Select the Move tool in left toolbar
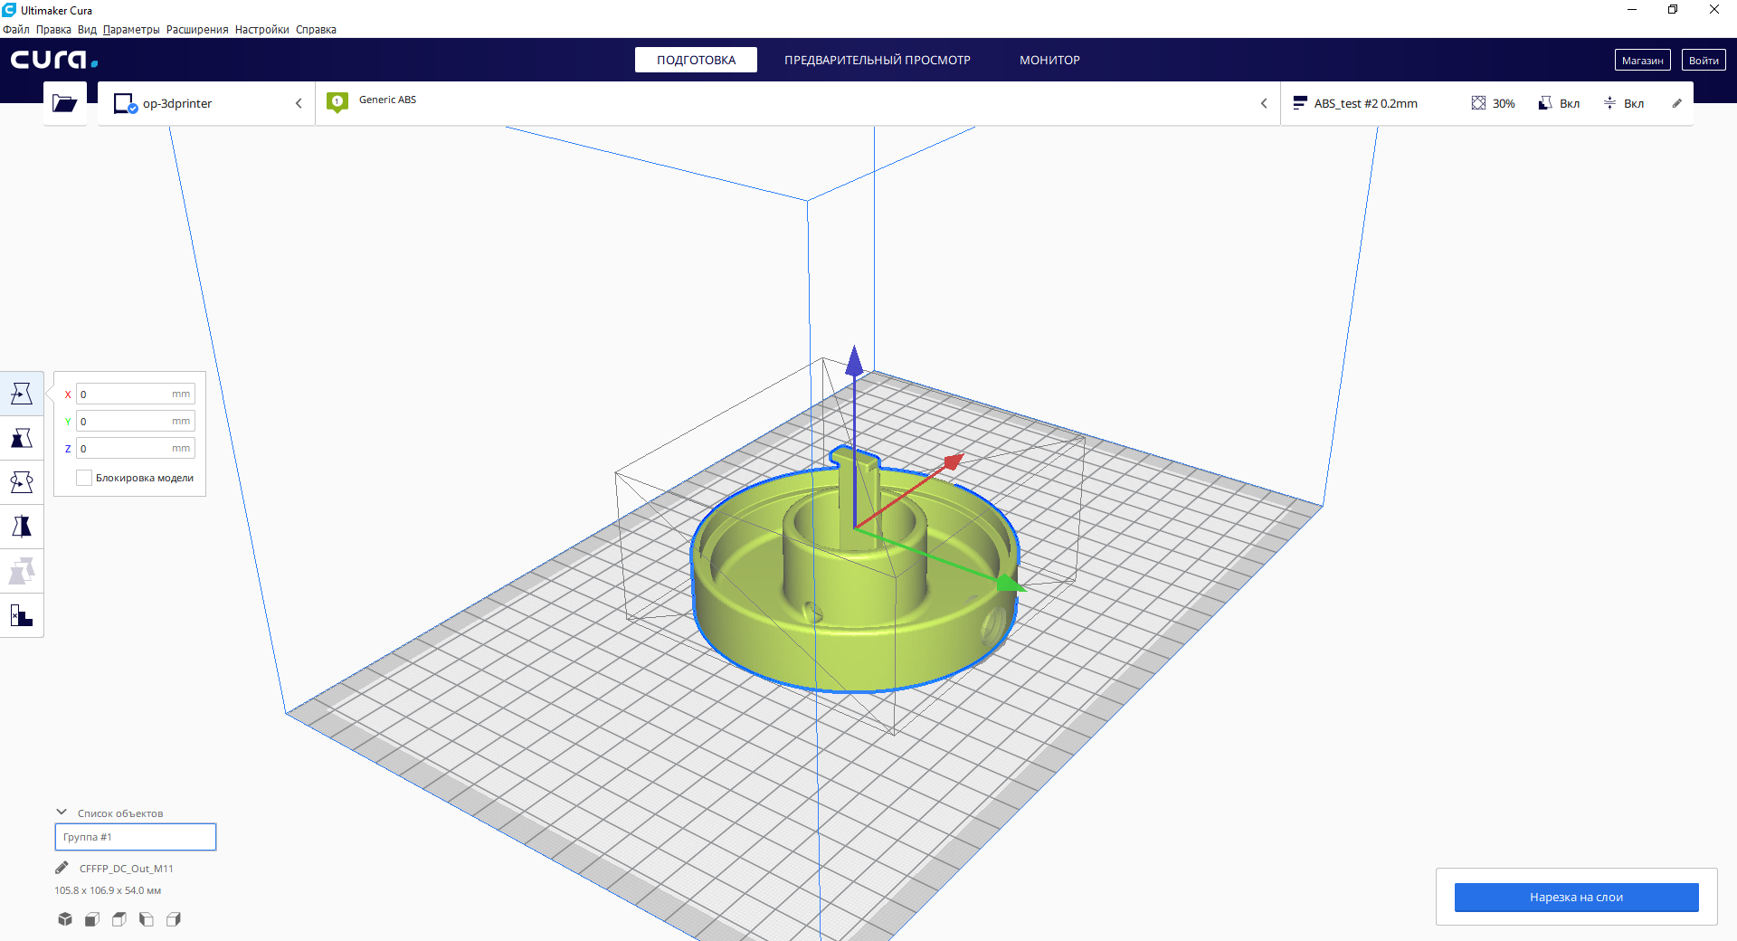The height and width of the screenshot is (941, 1737). [22, 394]
